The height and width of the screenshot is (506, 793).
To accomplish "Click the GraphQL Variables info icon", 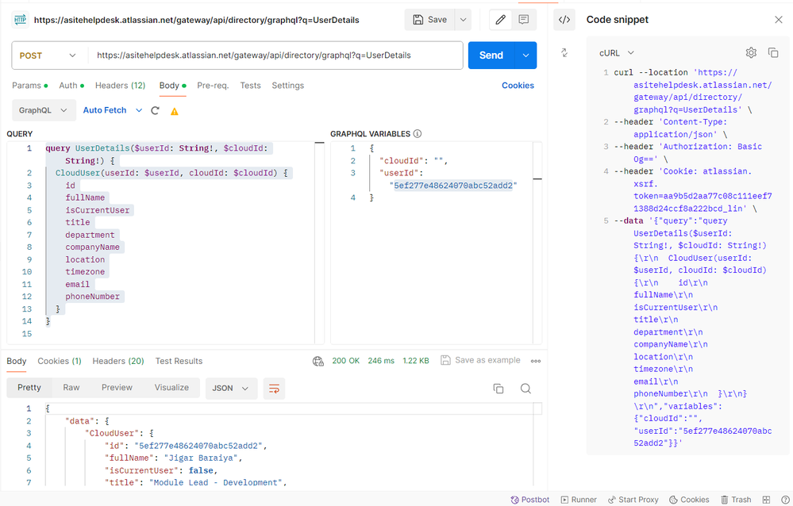I will (x=418, y=133).
